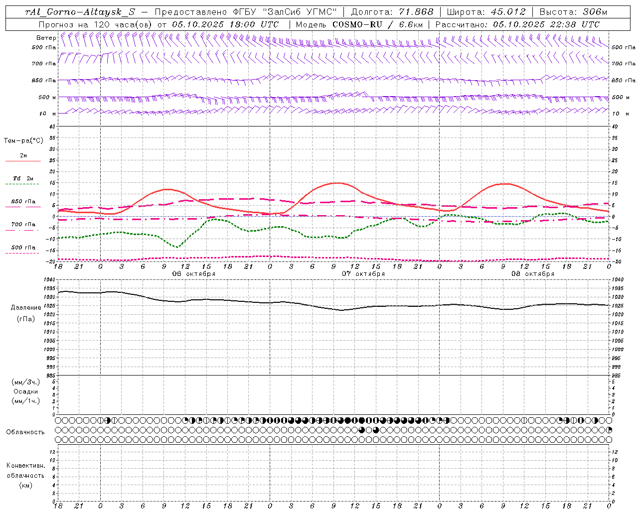Click the solid red legend line under "2м"

click(x=23, y=161)
